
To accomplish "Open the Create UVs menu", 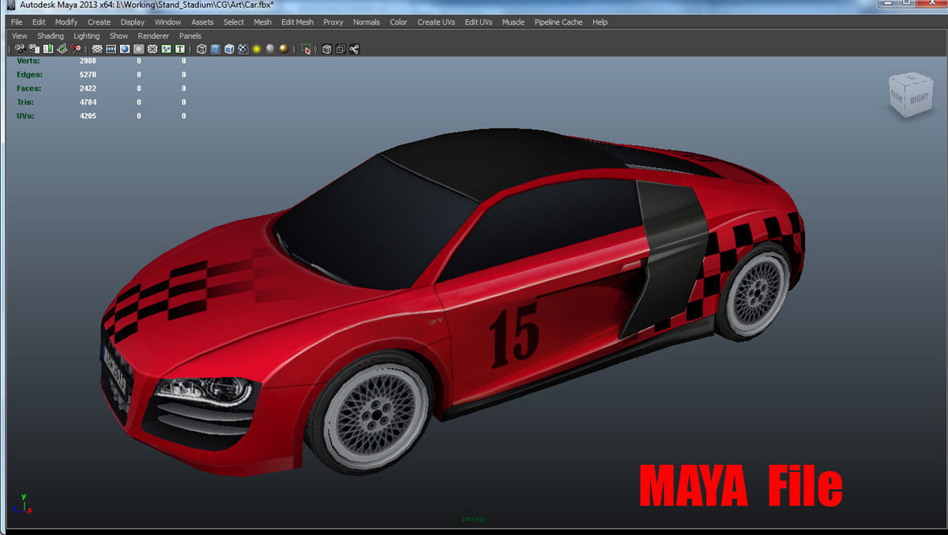I will click(x=436, y=22).
